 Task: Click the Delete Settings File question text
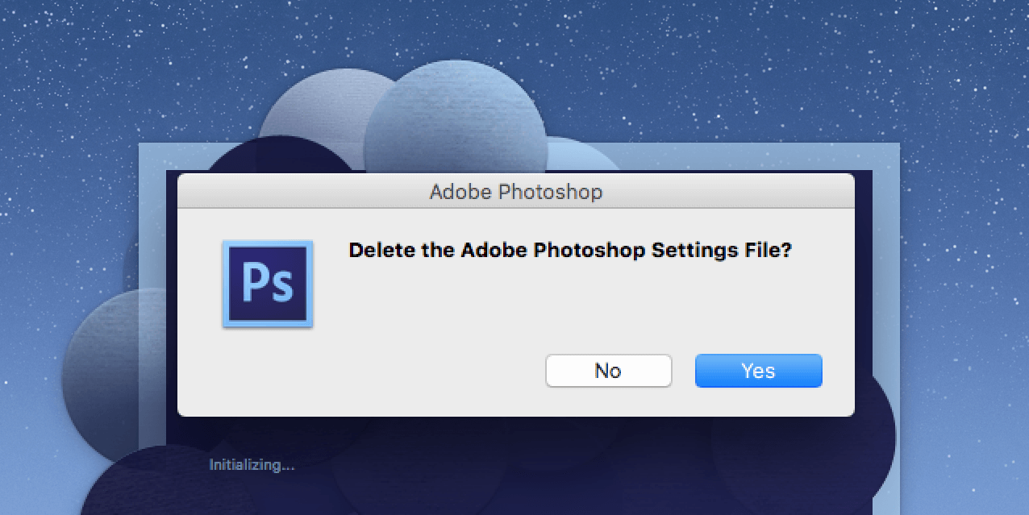point(569,251)
